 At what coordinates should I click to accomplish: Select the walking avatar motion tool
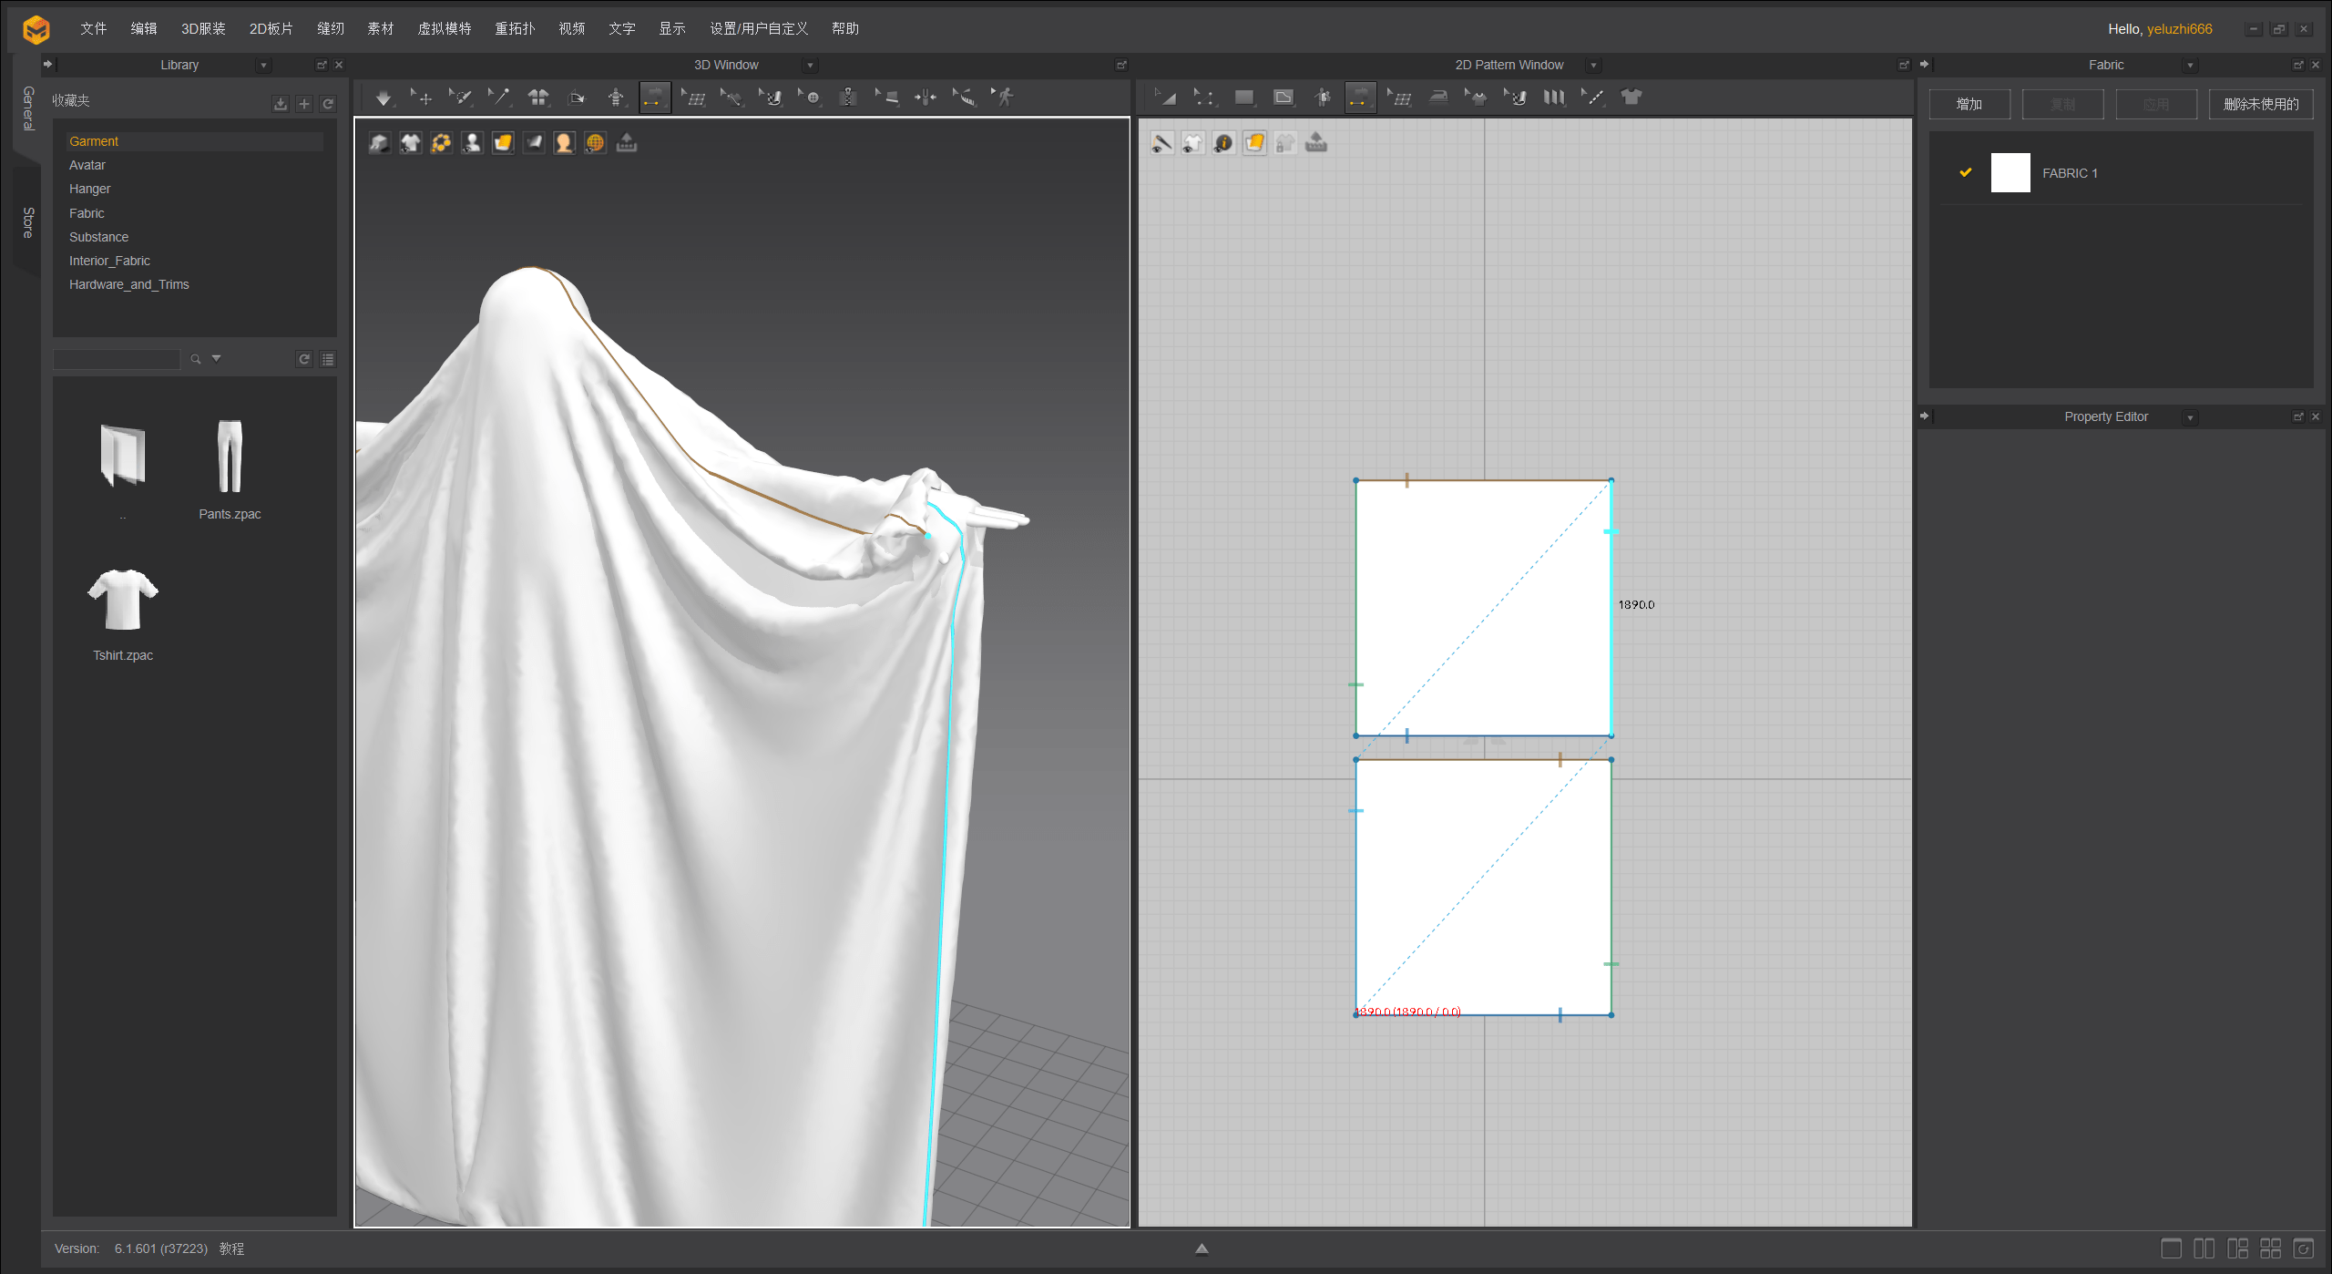pyautogui.click(x=1004, y=98)
